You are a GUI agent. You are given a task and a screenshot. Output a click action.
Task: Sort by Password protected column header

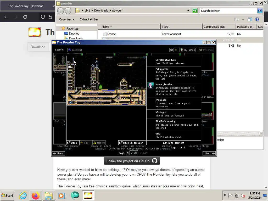(x=246, y=27)
